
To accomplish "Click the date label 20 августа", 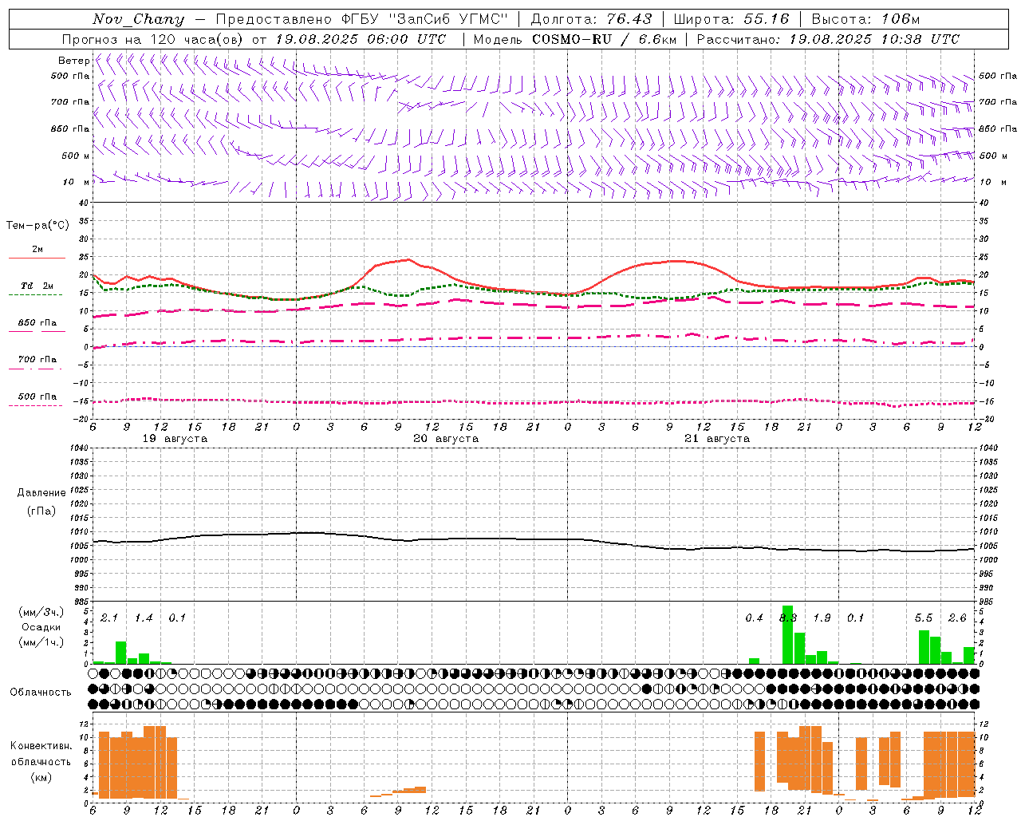I will point(446,439).
